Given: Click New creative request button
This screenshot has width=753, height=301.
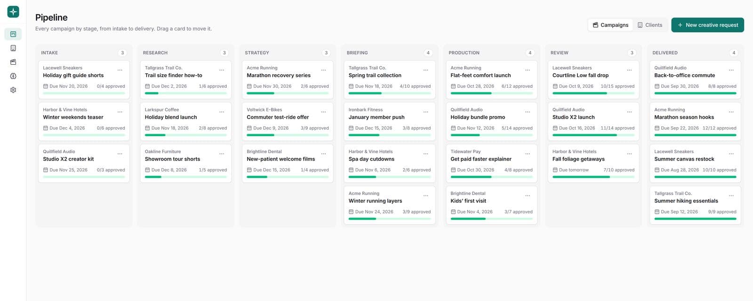Looking at the screenshot, I should [x=707, y=25].
